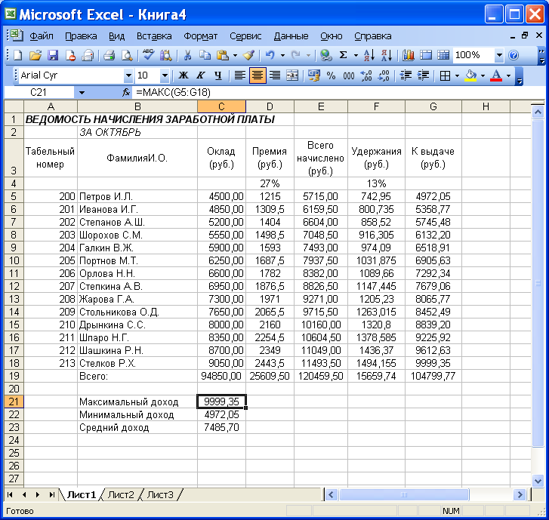Sort descending with the Я-A icon
The image size is (549, 520).
(x=387, y=55)
